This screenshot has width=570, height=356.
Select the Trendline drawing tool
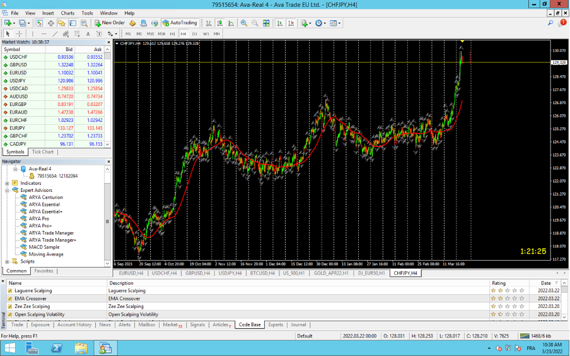55,34
